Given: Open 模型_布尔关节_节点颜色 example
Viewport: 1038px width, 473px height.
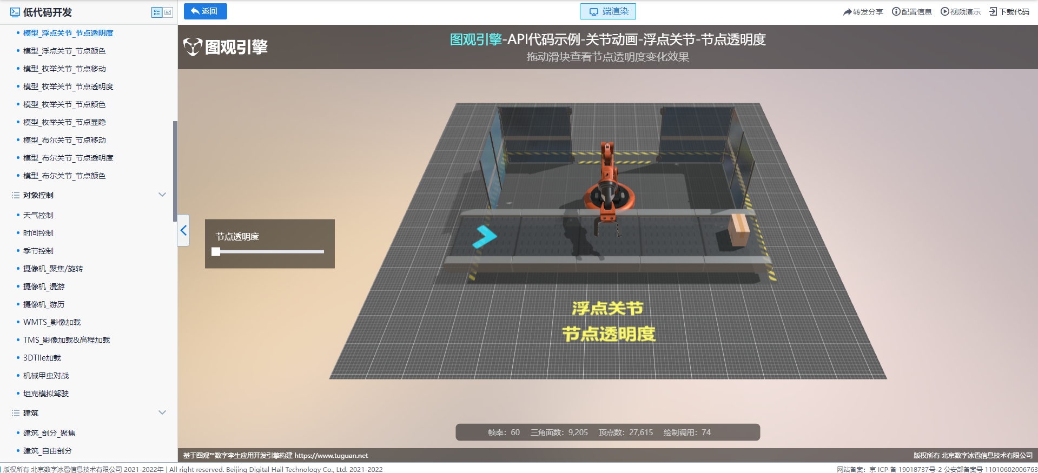Looking at the screenshot, I should [64, 176].
